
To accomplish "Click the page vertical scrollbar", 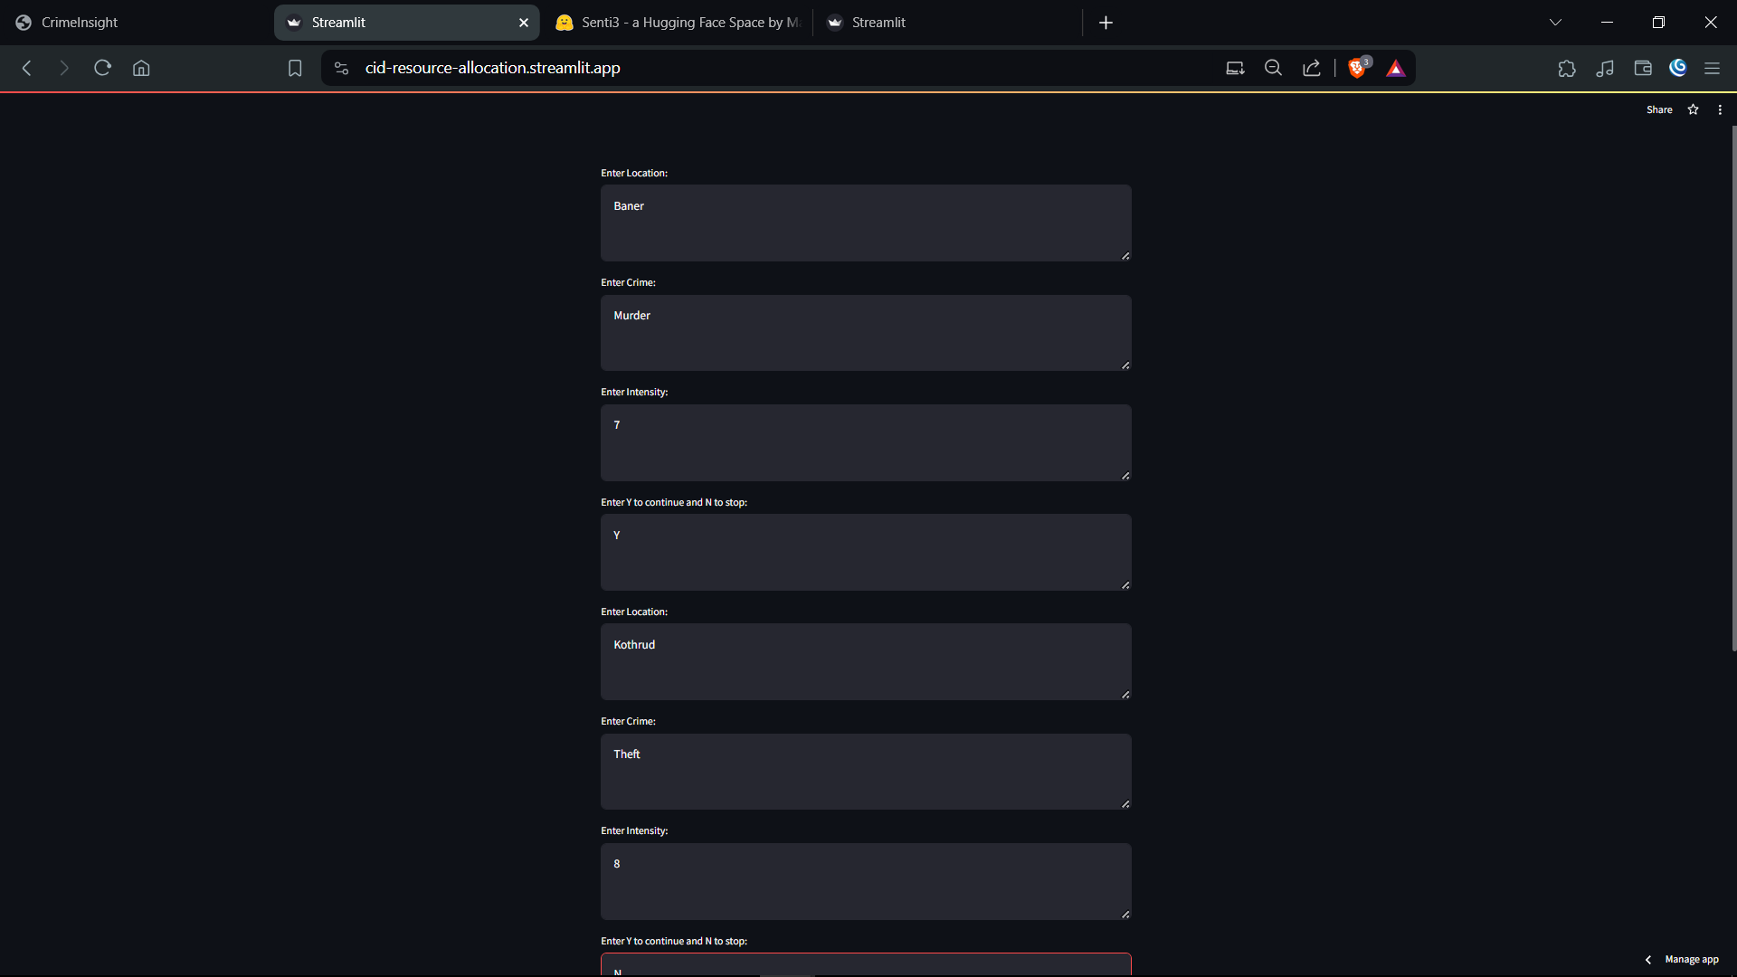I will tap(1733, 389).
